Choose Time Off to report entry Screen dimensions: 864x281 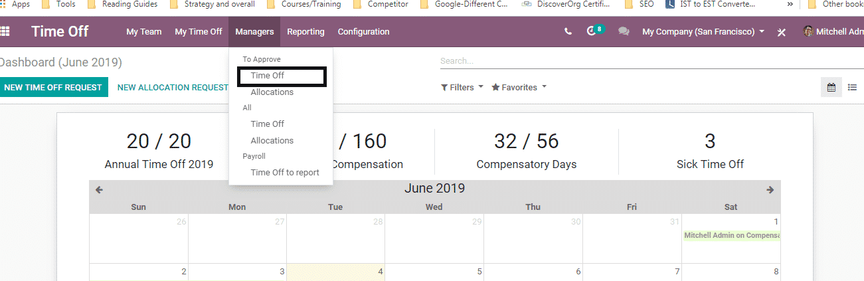coord(285,172)
